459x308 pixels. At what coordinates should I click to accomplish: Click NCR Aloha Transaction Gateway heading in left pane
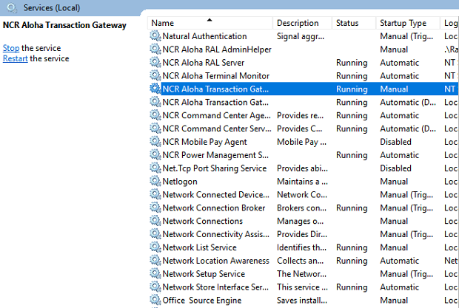[64, 25]
